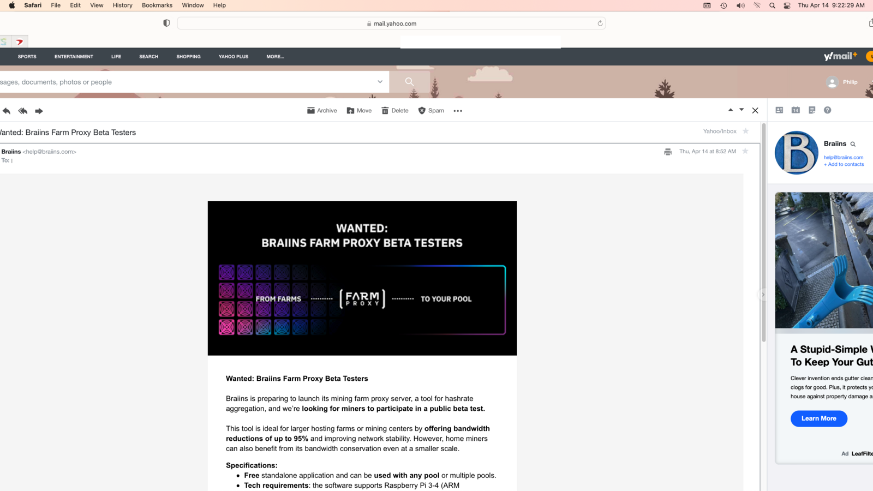873x491 pixels.
Task: Open the Yahoo Plus navigation link
Action: [x=234, y=57]
